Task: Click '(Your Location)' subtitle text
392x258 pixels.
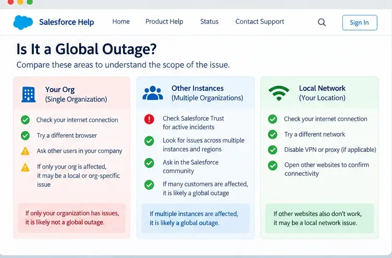Action: 322,98
